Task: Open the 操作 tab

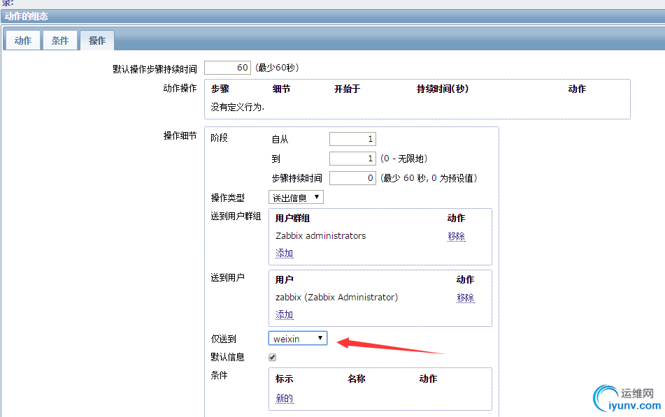Action: [97, 41]
